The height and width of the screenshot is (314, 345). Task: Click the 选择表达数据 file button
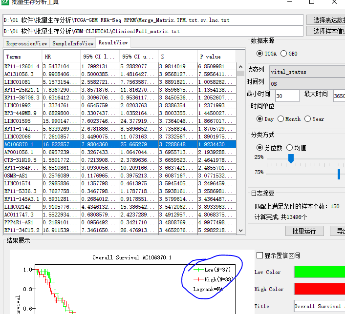pyautogui.click(x=326, y=20)
